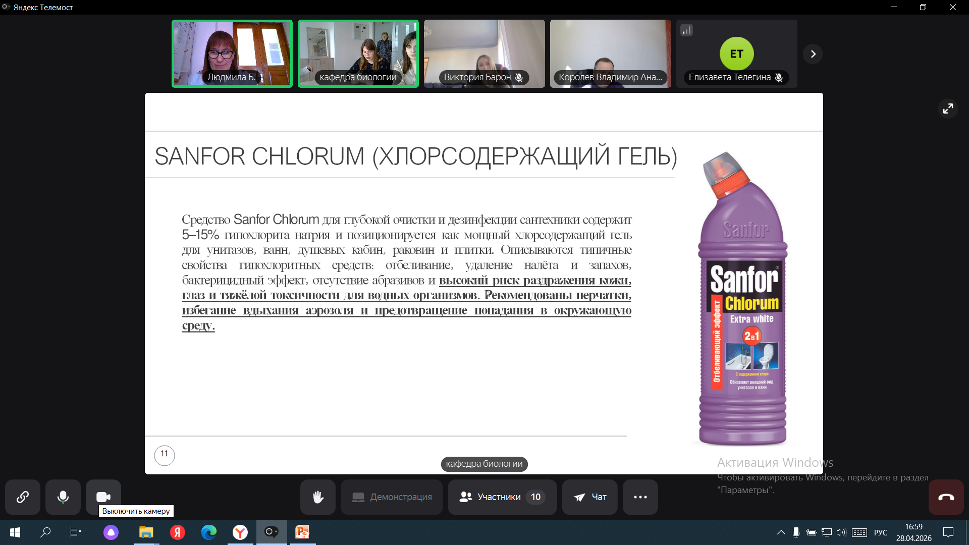Open PowerPoint from the taskbar
Viewport: 969px width, 545px height.
[302, 532]
